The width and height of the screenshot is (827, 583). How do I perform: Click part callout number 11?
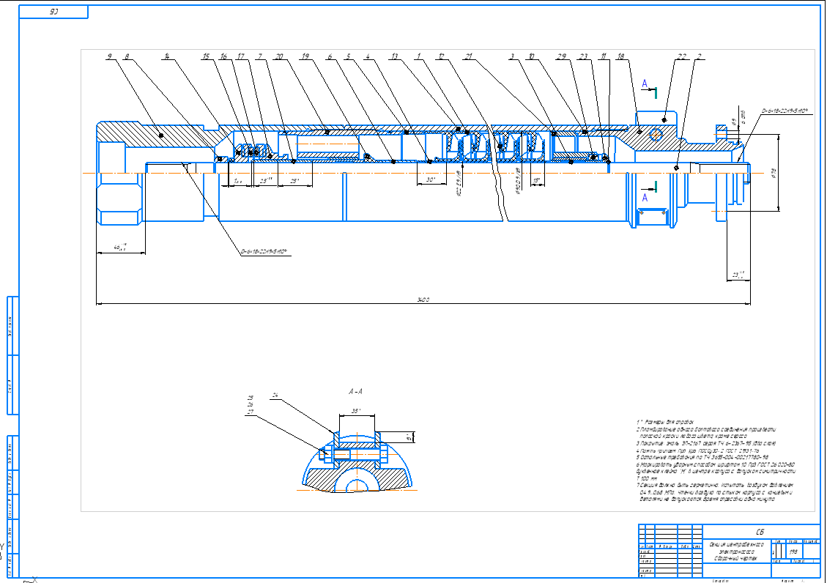(604, 56)
